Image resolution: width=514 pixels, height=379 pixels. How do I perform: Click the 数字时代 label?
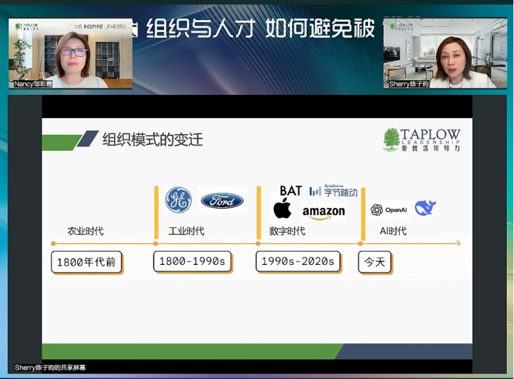[x=287, y=231]
